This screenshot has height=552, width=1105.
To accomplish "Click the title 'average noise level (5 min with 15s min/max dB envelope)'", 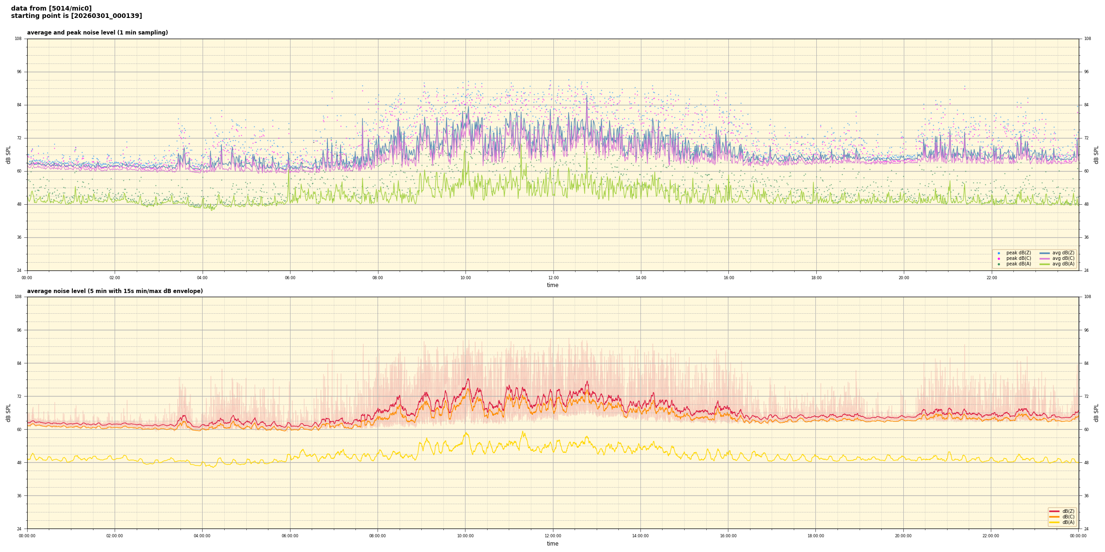I will 115,291.
